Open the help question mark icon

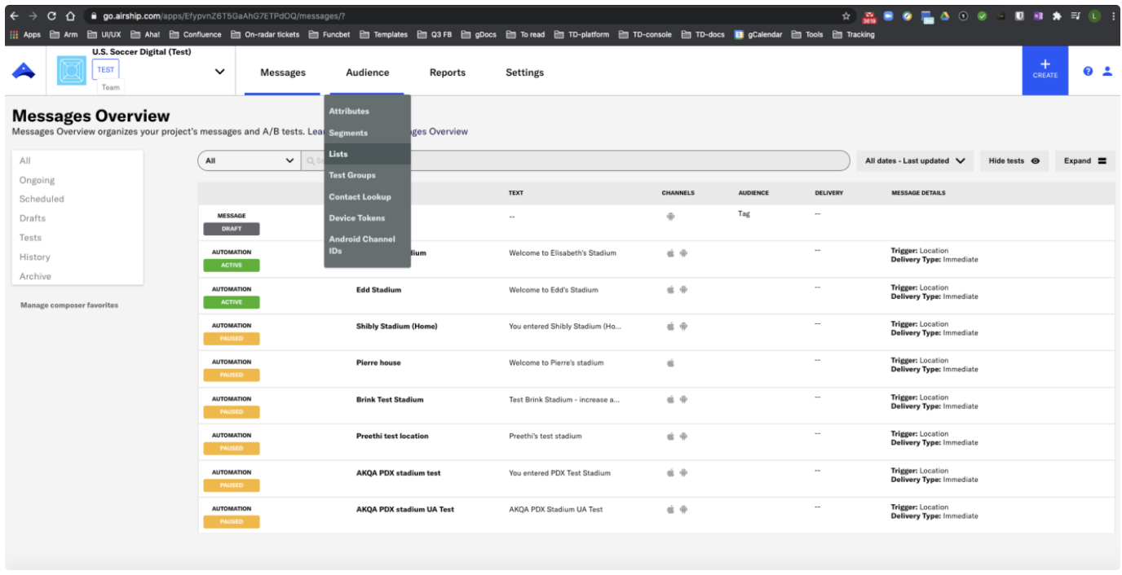coord(1088,72)
